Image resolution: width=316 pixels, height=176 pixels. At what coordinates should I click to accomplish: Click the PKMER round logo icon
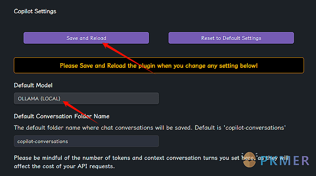click(250, 160)
